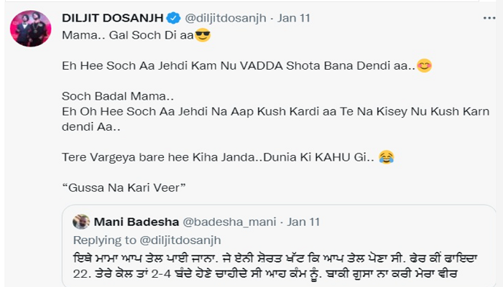Screen dimensions: 503x287
Task: Open the main tweet's Jan 11 timestamp
Action: 294,18
